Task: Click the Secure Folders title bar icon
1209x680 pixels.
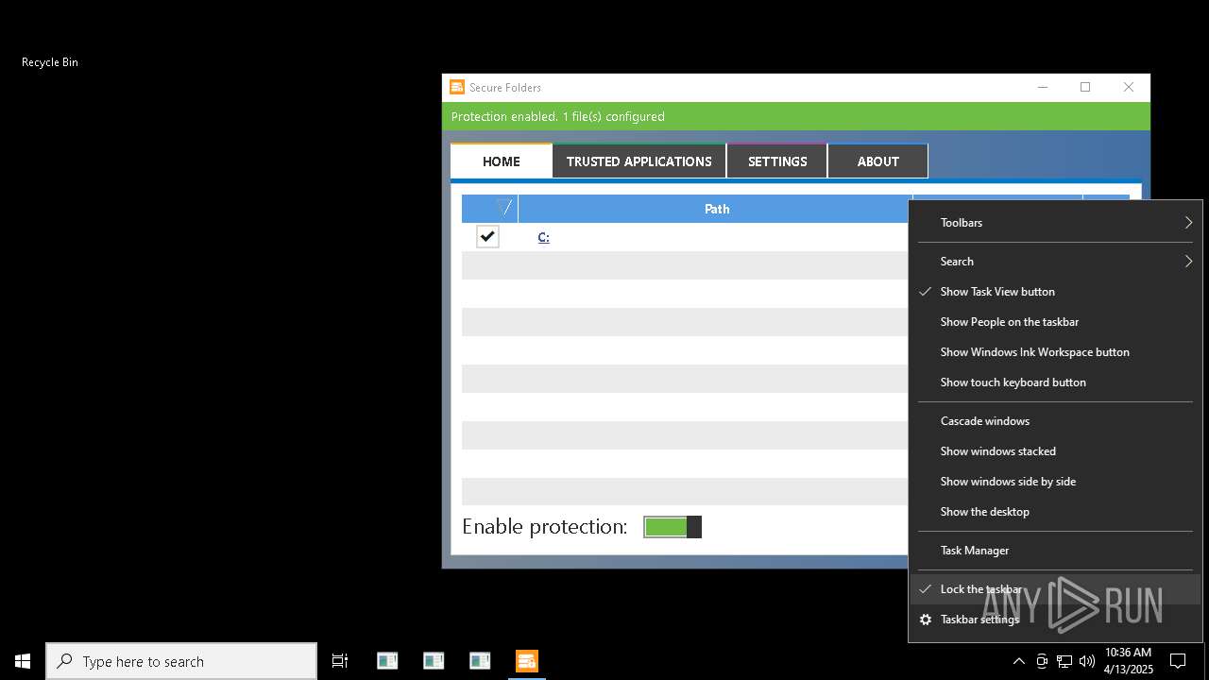Action: [x=457, y=87]
